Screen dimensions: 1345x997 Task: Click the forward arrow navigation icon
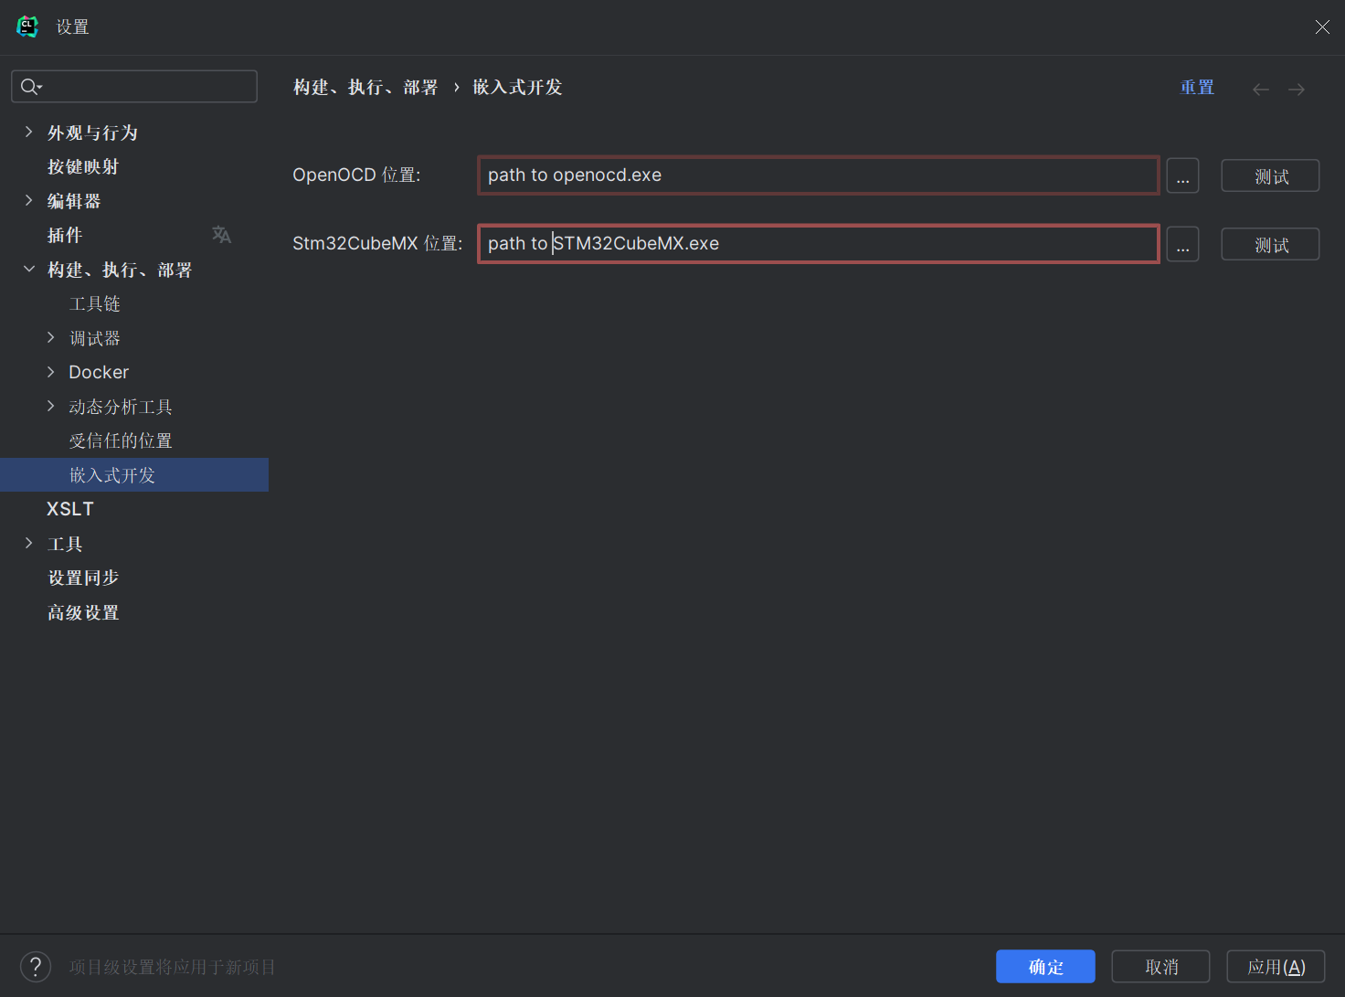[1297, 89]
